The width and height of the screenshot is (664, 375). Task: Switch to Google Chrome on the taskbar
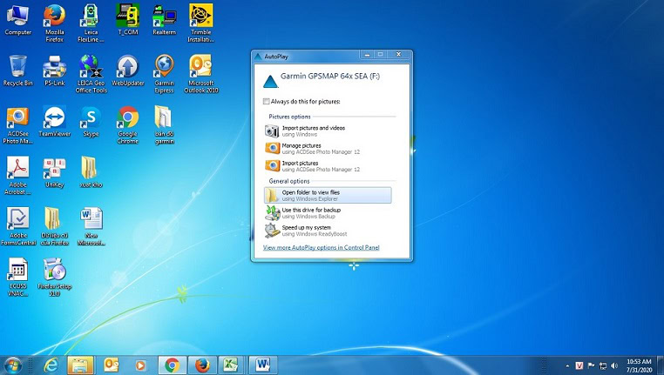tap(172, 365)
